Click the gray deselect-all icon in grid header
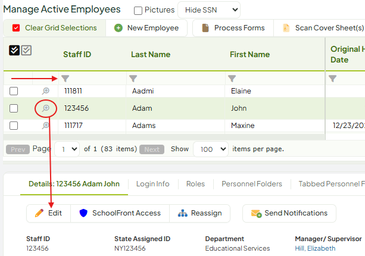Viewport: 365px width, 256px height. click(26, 50)
